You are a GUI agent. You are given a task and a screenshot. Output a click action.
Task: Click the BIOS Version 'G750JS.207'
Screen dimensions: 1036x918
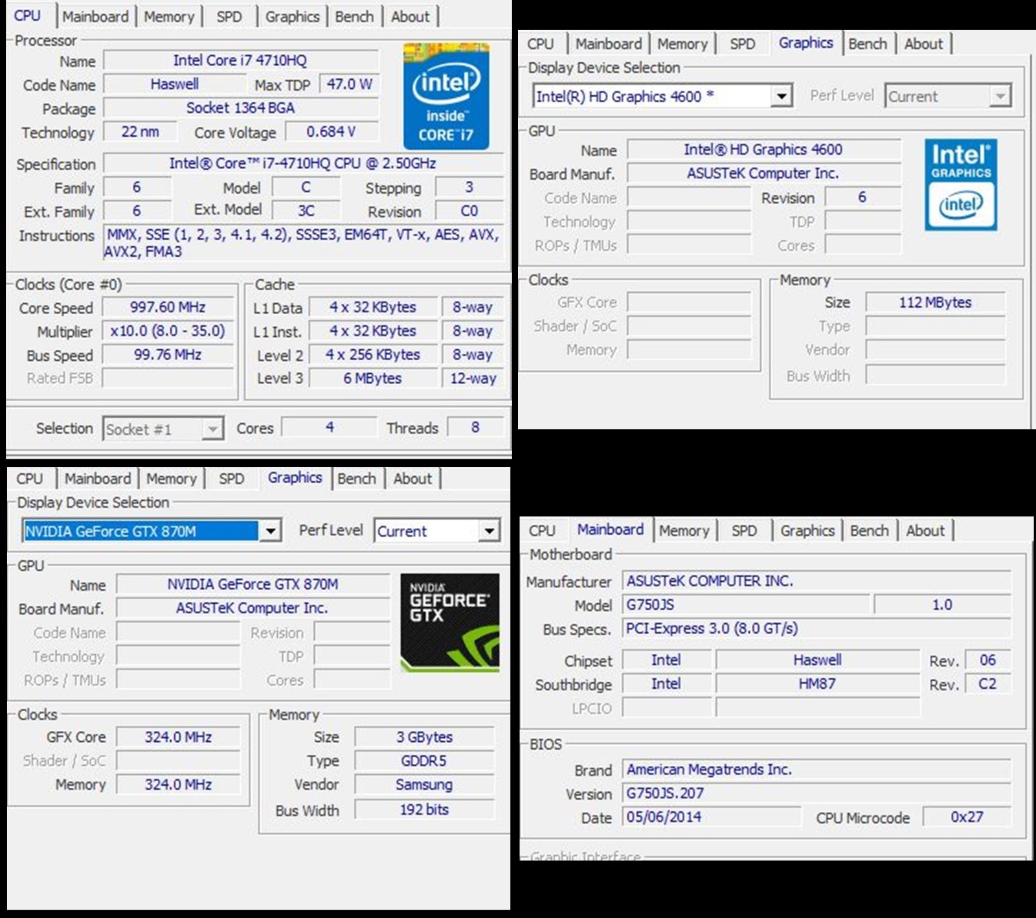tap(816, 793)
